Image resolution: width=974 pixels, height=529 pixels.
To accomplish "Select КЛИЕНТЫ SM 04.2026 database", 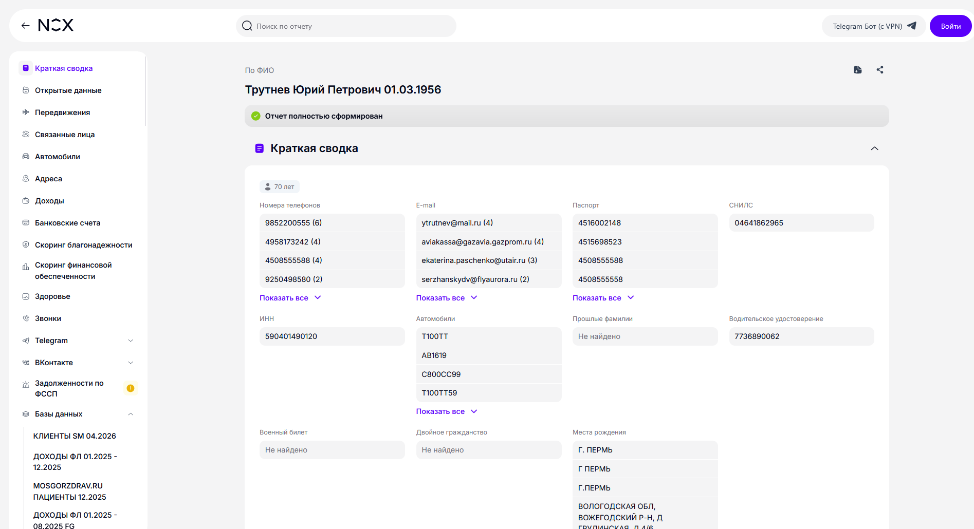I will (75, 436).
